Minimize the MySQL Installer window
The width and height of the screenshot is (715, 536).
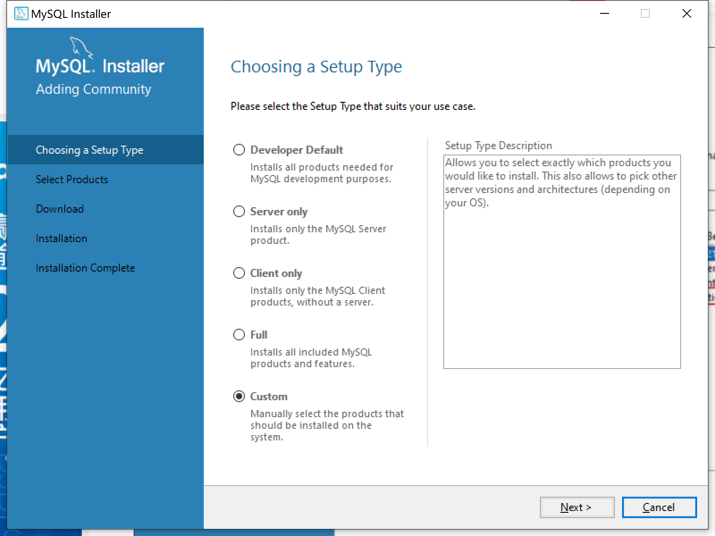(605, 14)
